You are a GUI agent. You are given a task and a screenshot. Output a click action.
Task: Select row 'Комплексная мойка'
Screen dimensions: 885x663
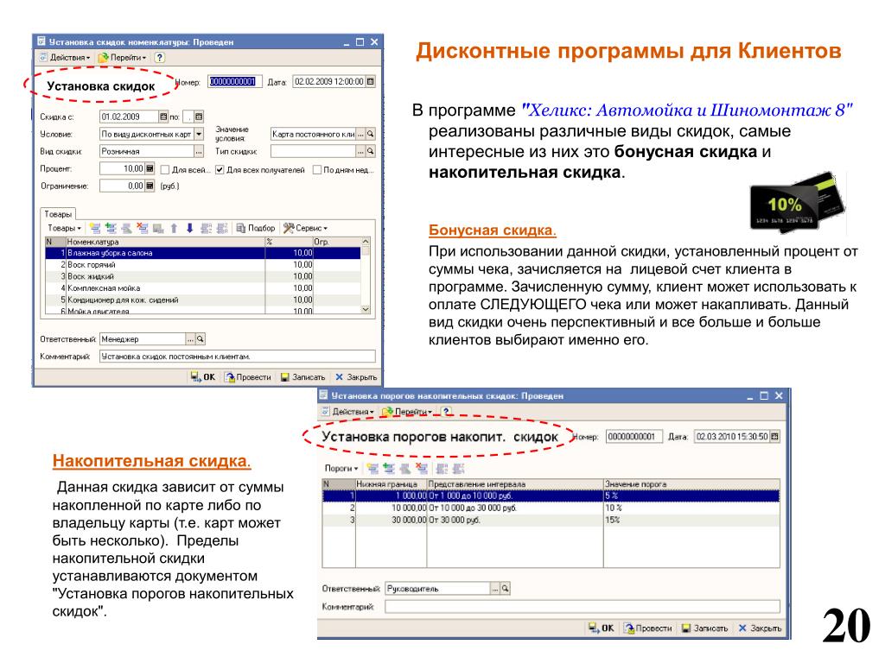[x=202, y=288]
